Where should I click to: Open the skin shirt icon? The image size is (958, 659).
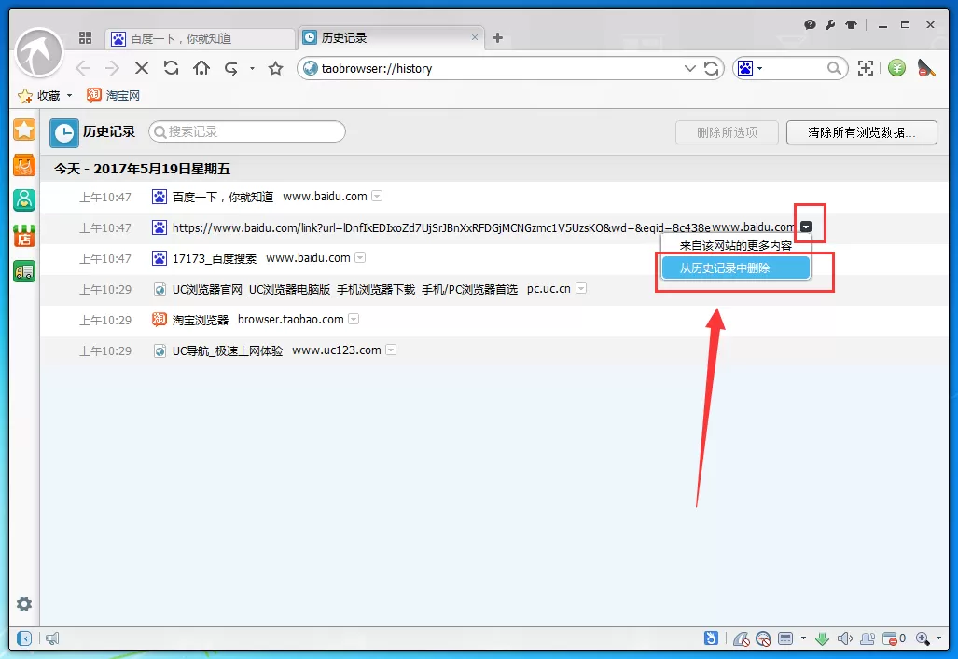pyautogui.click(x=851, y=24)
